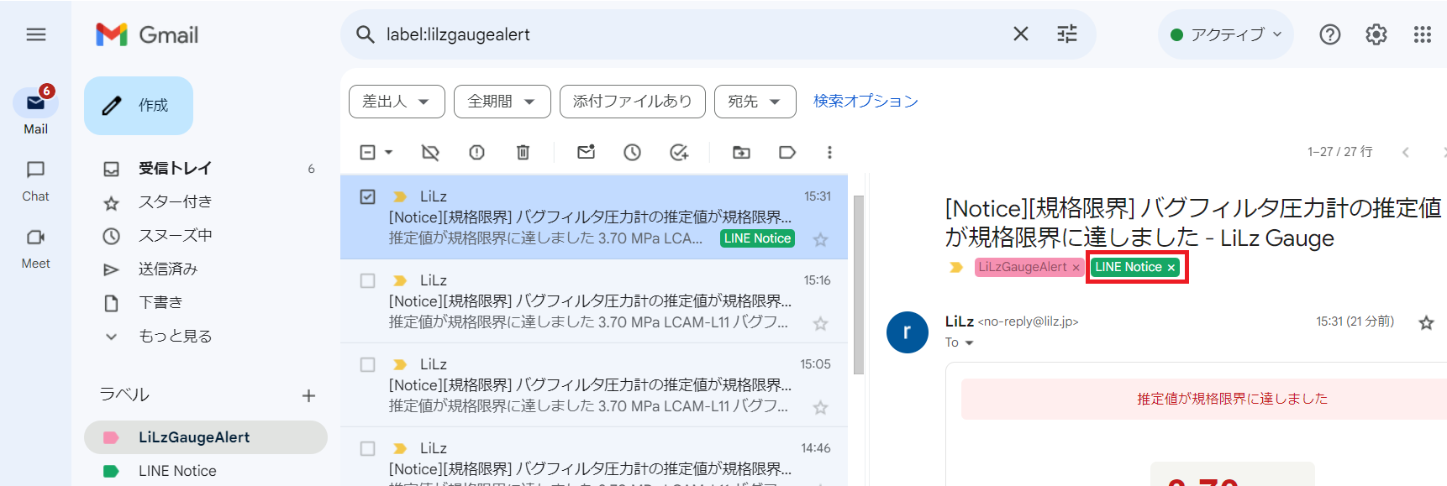Toggle importance marker on 15:16 email
The image size is (1447, 486).
coord(400,280)
